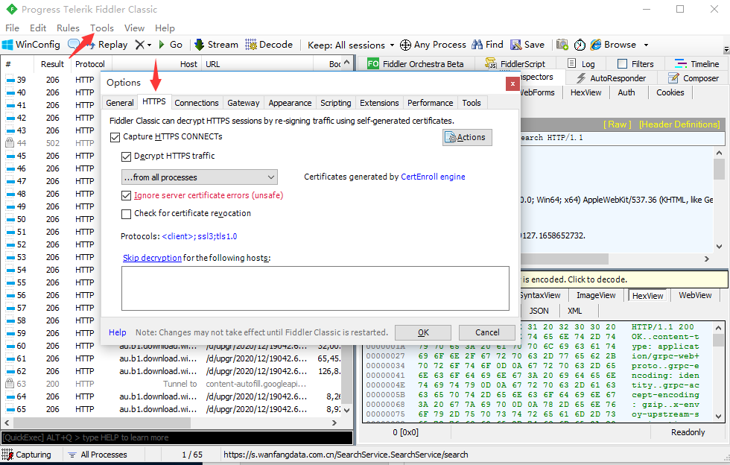Click CertEnroll engine link
Image resolution: width=730 pixels, height=465 pixels.
pos(433,177)
